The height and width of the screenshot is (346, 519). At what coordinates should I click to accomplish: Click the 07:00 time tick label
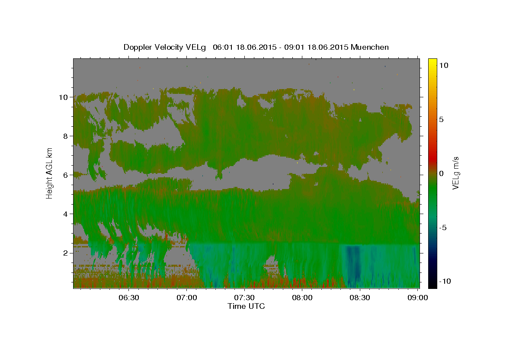tap(186, 298)
